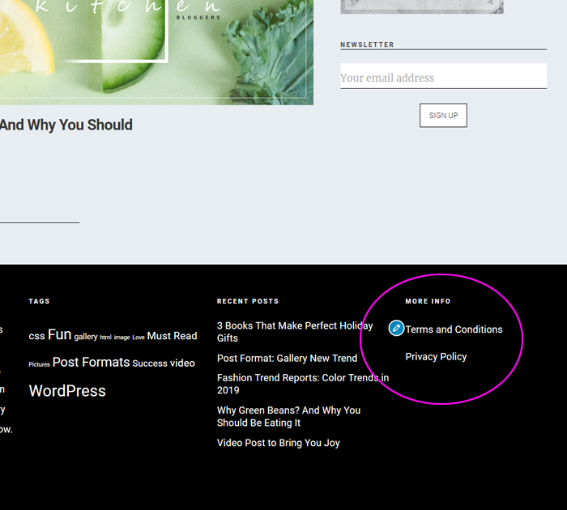Select the video tag
Image resolution: width=567 pixels, height=510 pixels.
tap(182, 363)
